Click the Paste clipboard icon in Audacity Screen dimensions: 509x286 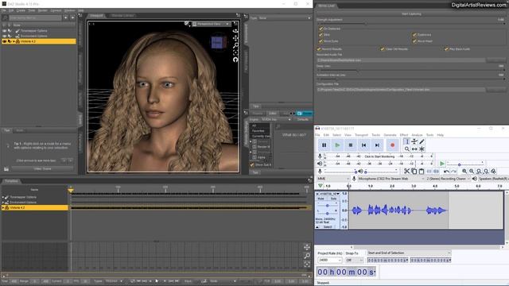(x=422, y=172)
